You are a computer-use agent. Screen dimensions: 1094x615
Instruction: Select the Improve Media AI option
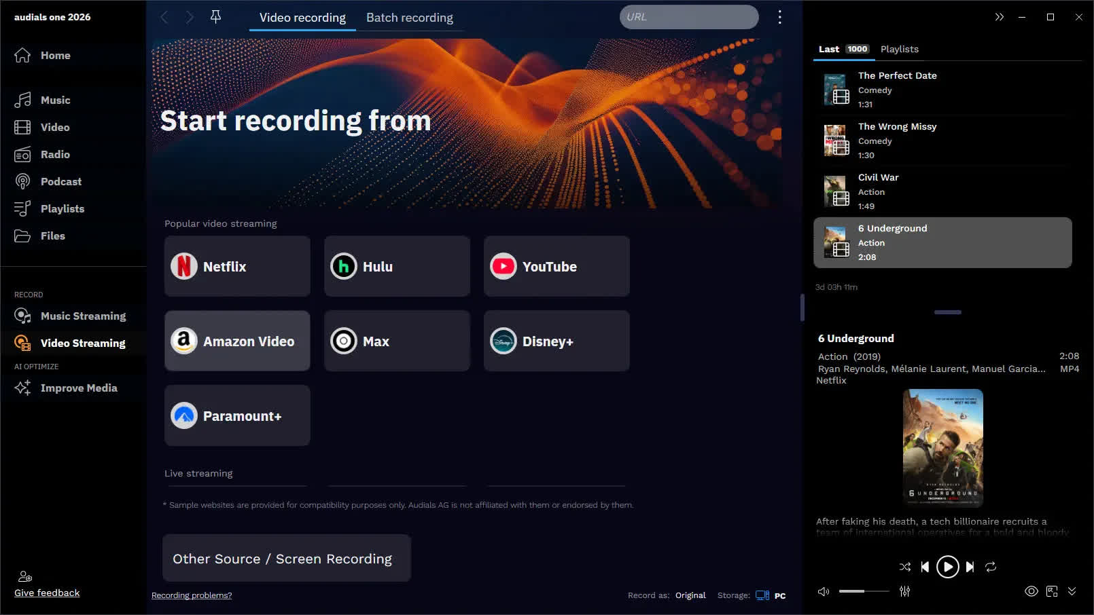click(x=79, y=388)
